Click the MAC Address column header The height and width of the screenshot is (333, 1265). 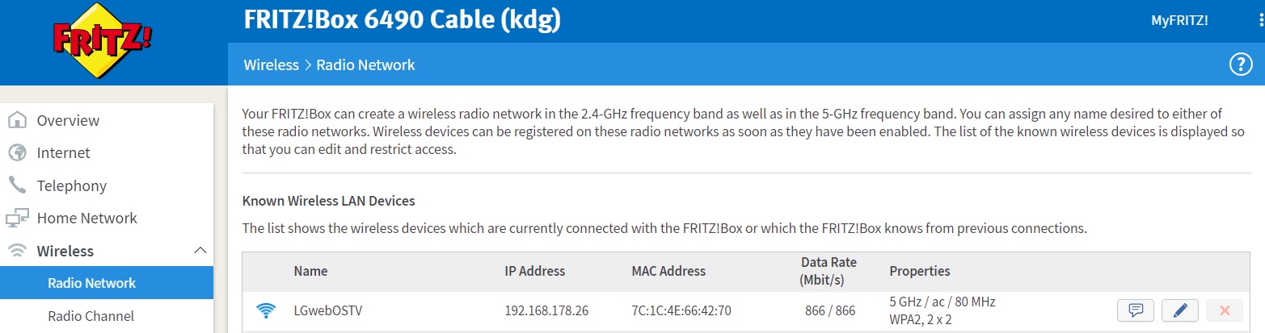click(668, 271)
